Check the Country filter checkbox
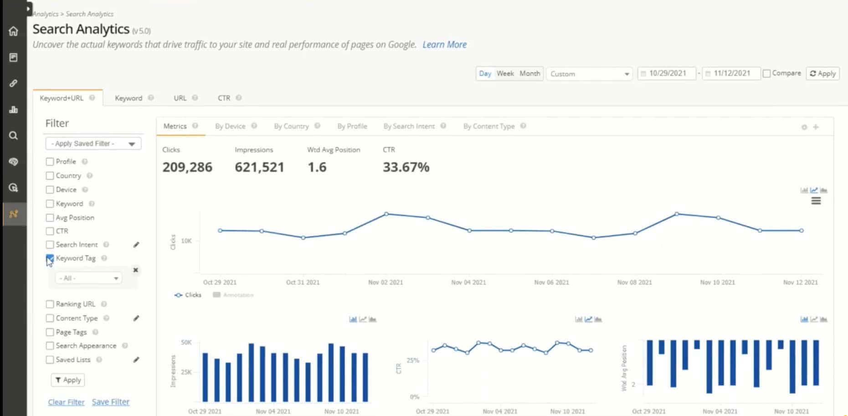 coord(50,176)
